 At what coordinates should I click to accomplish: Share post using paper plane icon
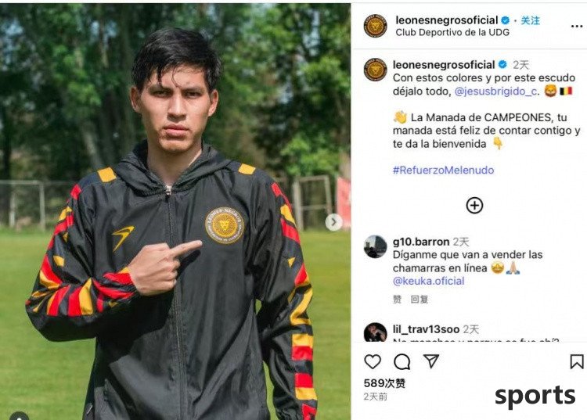point(431,361)
